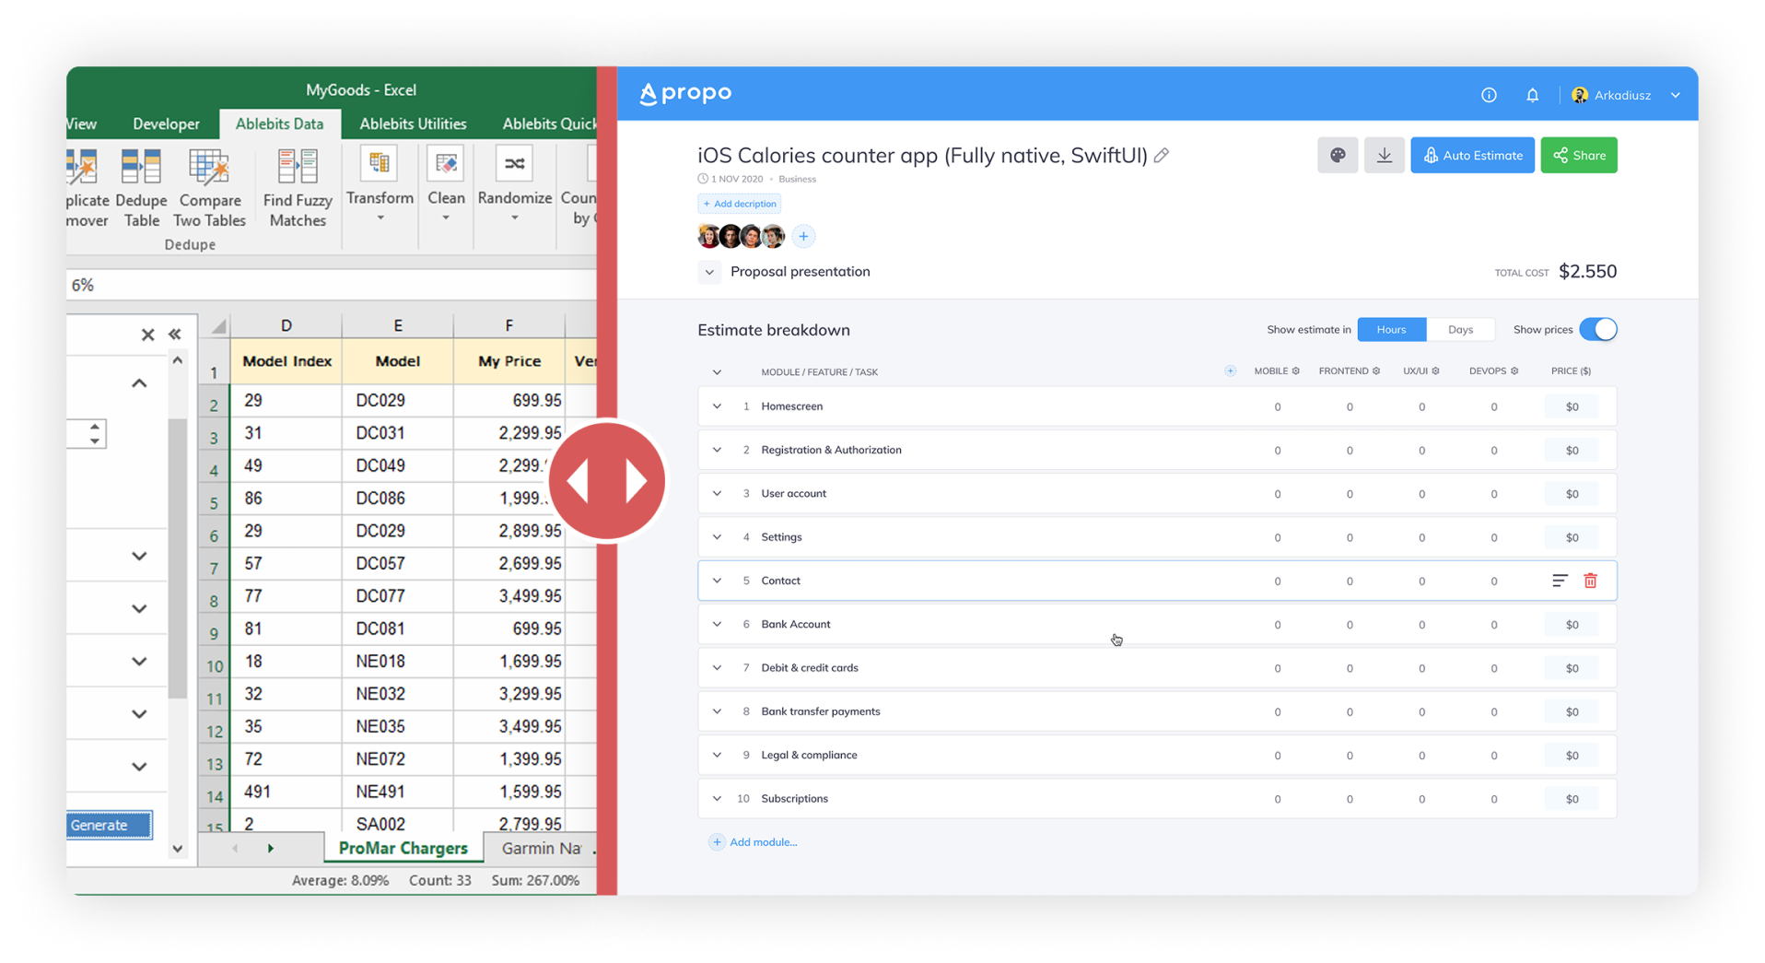
Task: Click Add description link
Action: (739, 204)
